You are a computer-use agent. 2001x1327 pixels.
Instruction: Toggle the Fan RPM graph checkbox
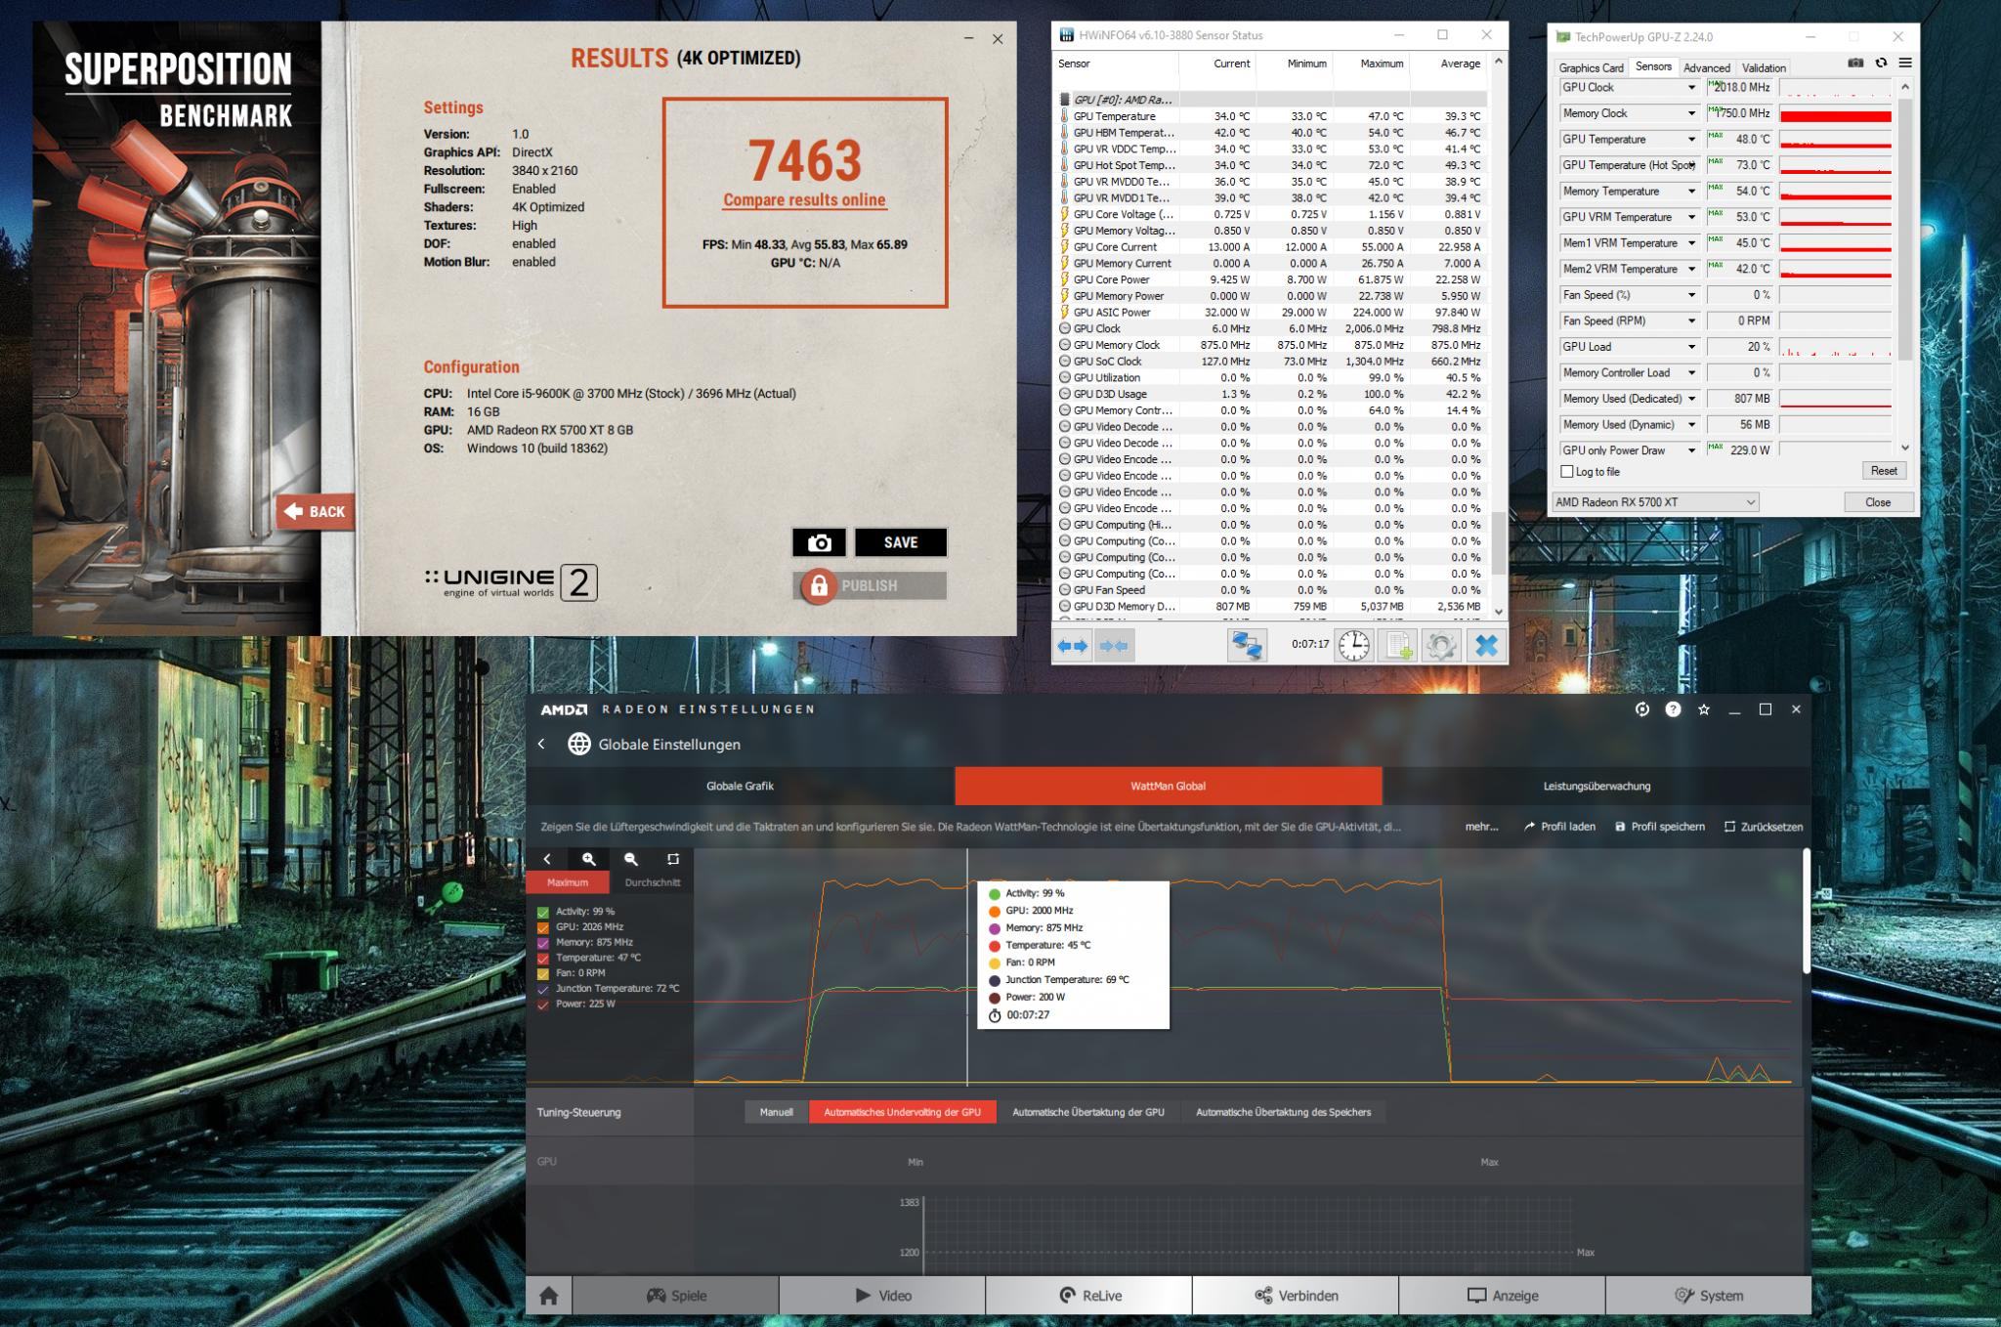tap(543, 973)
